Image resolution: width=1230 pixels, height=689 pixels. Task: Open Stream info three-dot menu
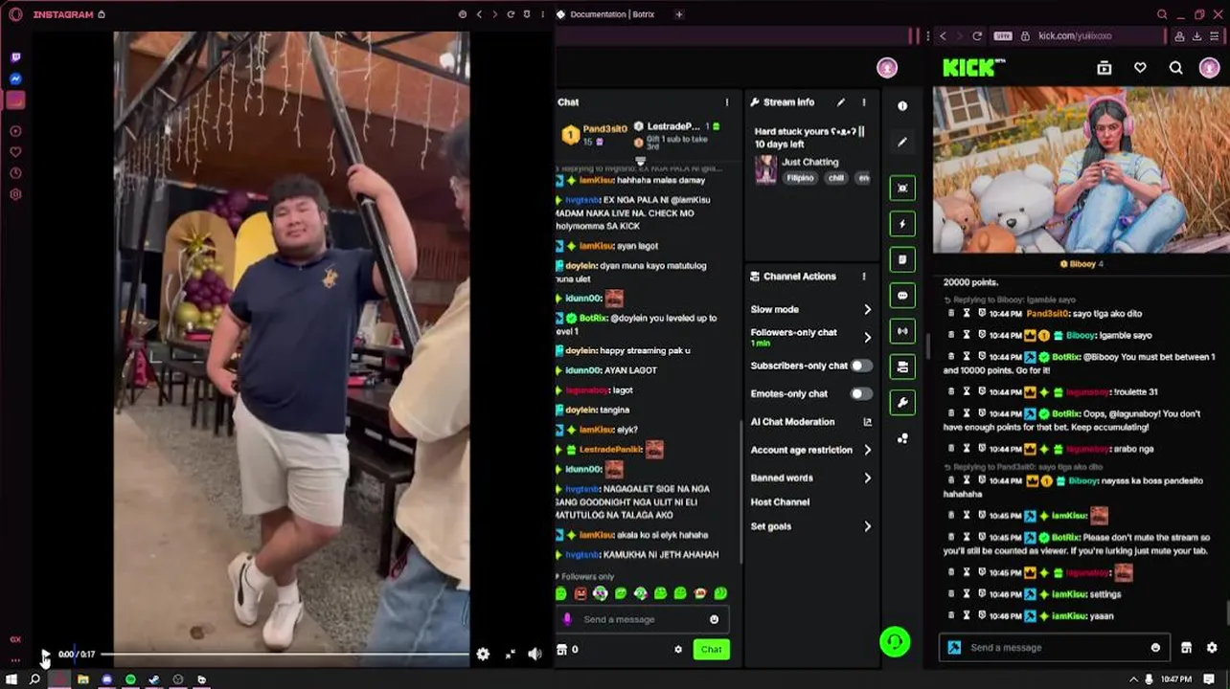pyautogui.click(x=864, y=102)
